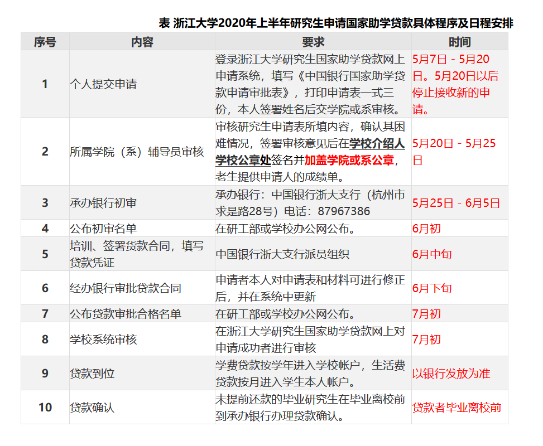Select the 5月25日 - 6月5日 time cell
The height and width of the screenshot is (446, 543).
coord(456,203)
